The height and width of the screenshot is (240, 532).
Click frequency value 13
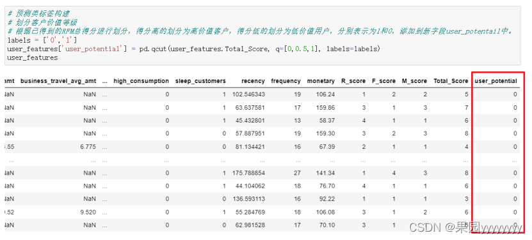297,121
